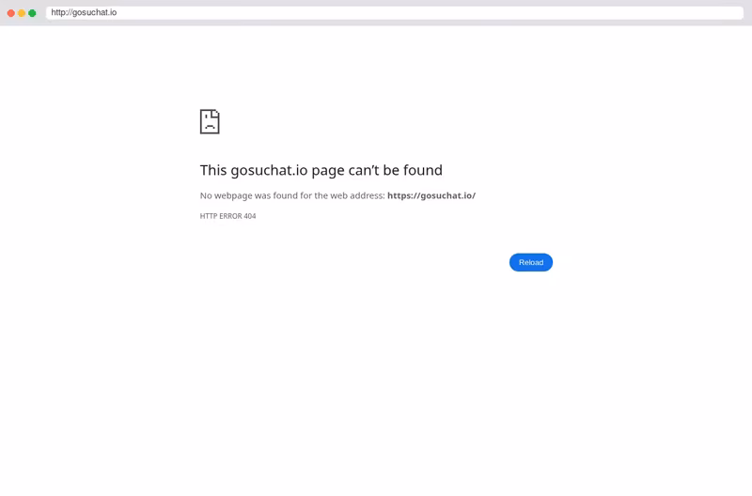Click the "page can't be found" heading
752x496 pixels.
[x=321, y=170]
